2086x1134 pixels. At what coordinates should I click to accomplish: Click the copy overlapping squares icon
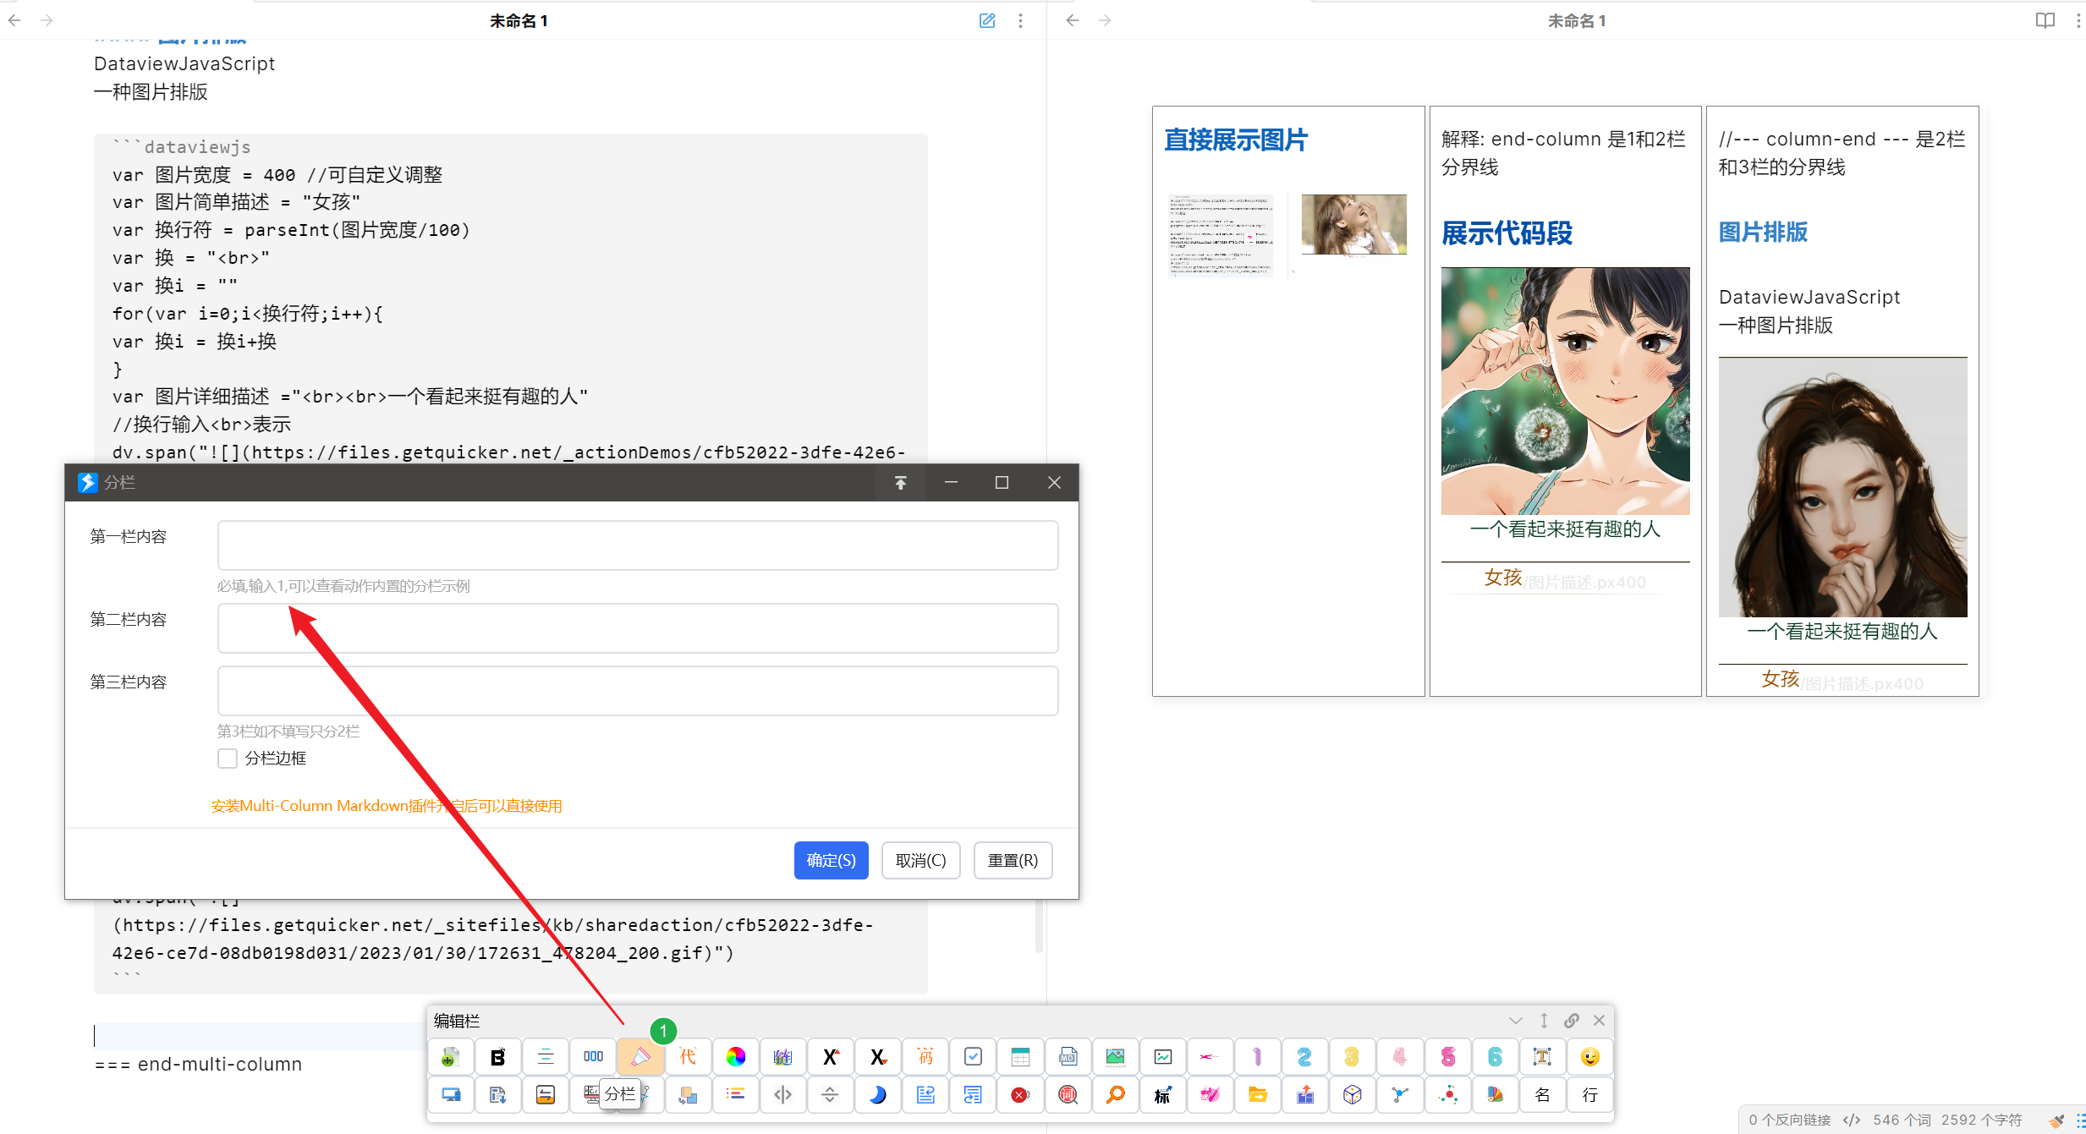click(688, 1095)
